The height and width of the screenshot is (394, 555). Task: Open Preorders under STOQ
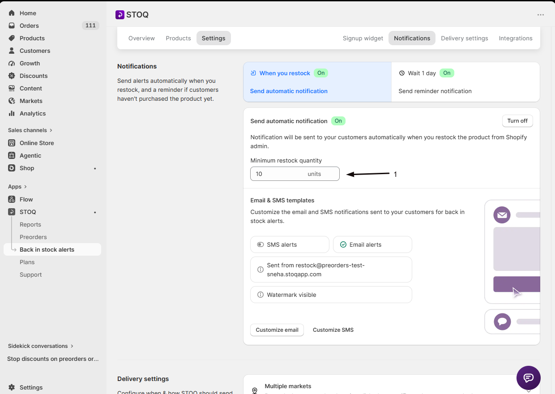33,237
